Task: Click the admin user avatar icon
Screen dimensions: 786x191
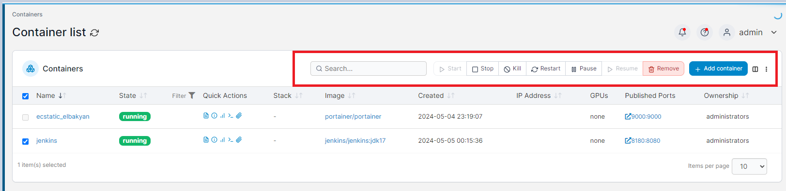Action: pos(727,32)
